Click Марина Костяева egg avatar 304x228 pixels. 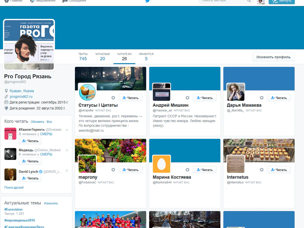[162, 164]
